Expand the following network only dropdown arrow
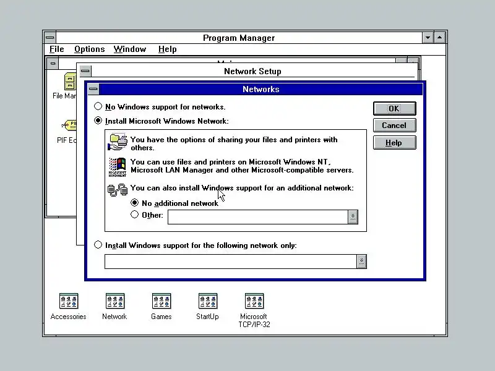495x371 pixels. pyautogui.click(x=361, y=262)
